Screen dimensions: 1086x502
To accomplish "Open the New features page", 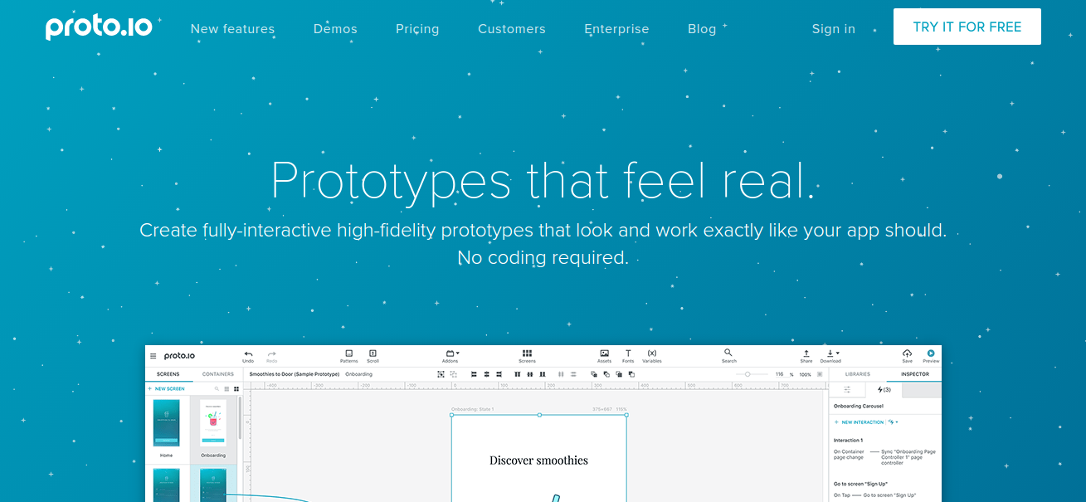I will tap(232, 29).
